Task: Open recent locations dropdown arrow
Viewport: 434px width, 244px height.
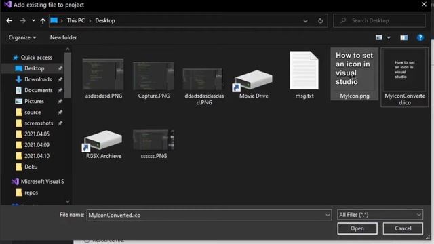Action: click(33, 20)
